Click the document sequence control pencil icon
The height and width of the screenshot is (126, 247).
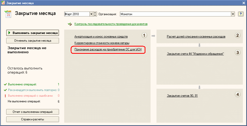tap(70, 24)
